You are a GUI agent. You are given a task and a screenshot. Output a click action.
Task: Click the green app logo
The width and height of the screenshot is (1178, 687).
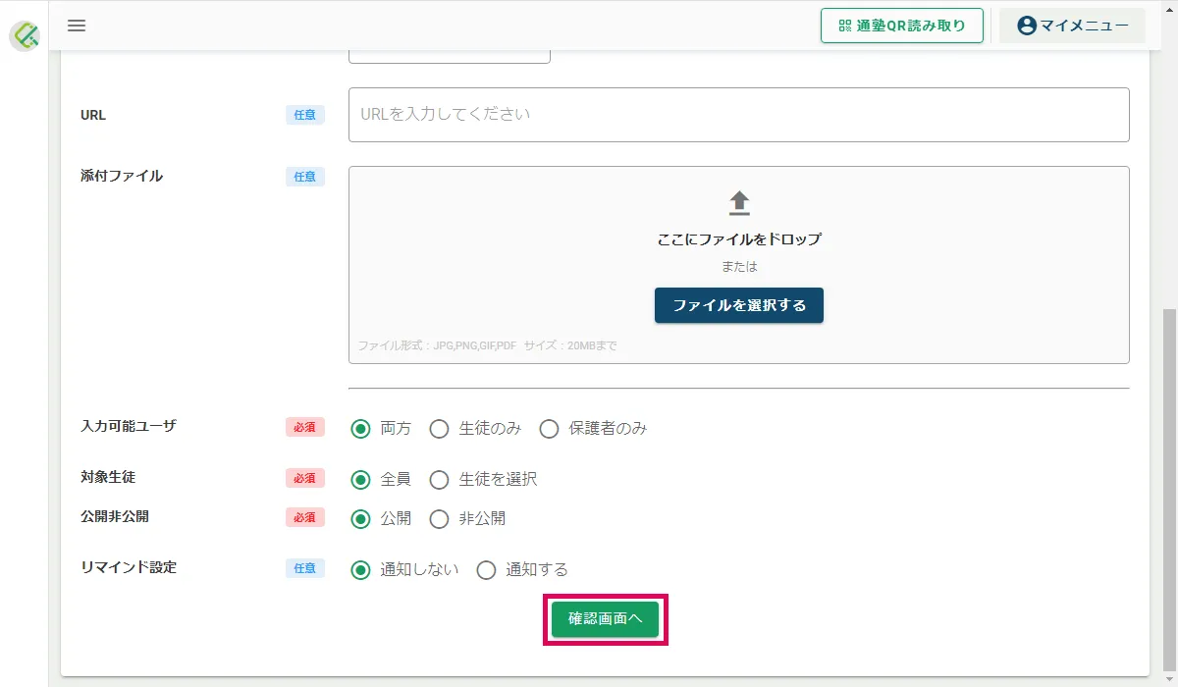(x=25, y=36)
